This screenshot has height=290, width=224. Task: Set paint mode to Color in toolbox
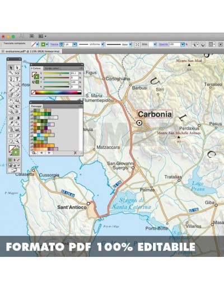10,160
